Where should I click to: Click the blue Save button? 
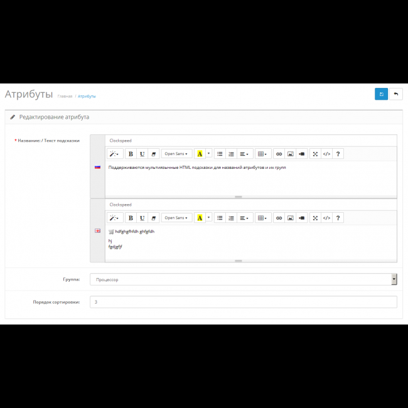point(381,94)
